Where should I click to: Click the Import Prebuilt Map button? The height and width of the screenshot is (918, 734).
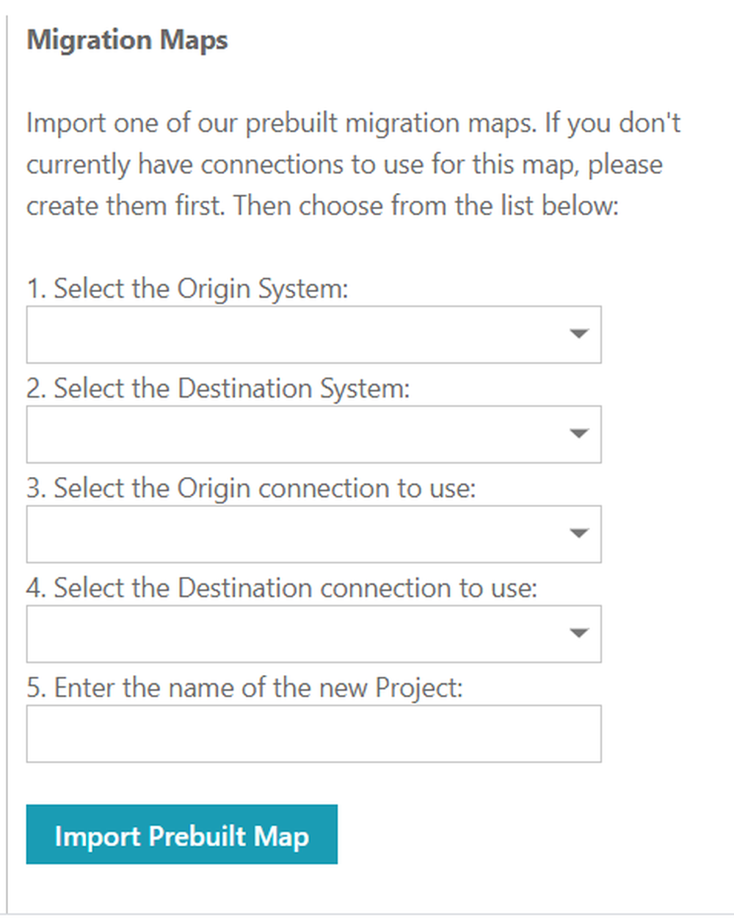pos(181,834)
